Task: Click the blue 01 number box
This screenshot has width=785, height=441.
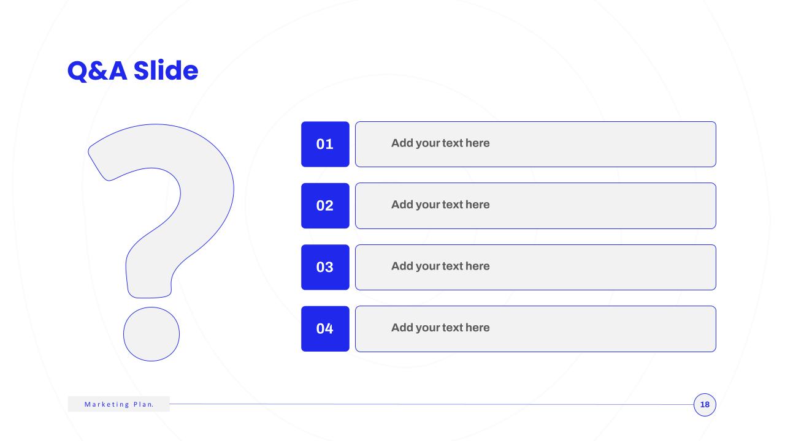Action: click(325, 144)
